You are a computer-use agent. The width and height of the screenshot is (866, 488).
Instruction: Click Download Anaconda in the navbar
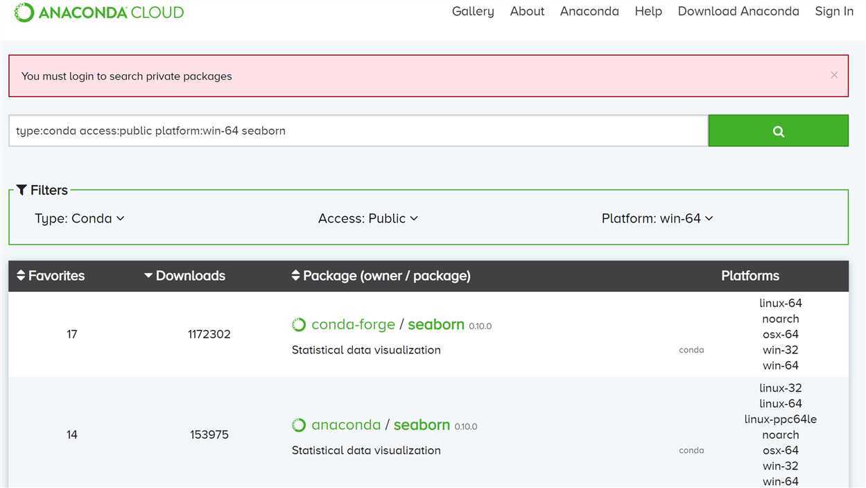tap(738, 11)
